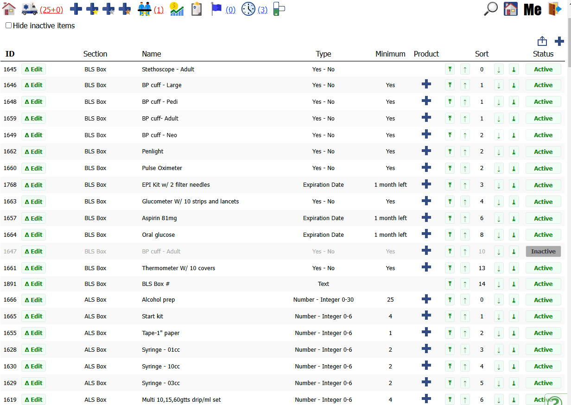Open the clock icon in the toolbar

point(248,9)
